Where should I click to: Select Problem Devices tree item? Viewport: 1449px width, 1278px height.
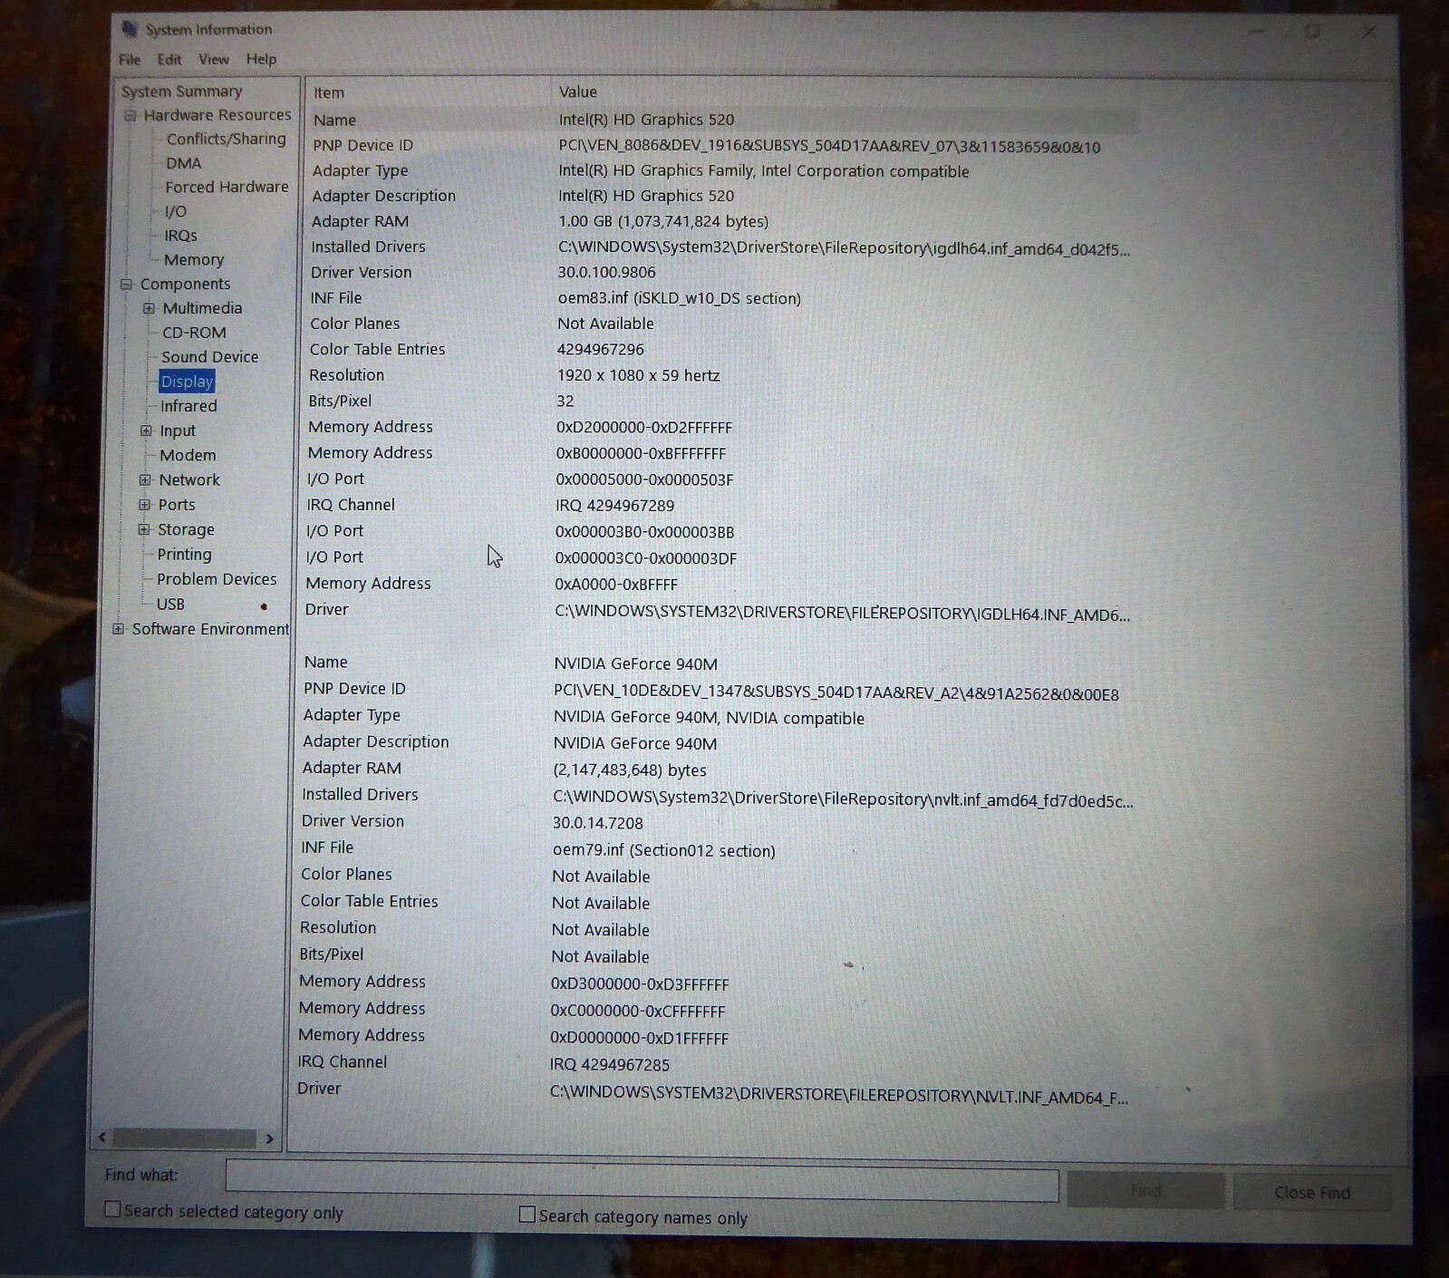click(x=217, y=579)
